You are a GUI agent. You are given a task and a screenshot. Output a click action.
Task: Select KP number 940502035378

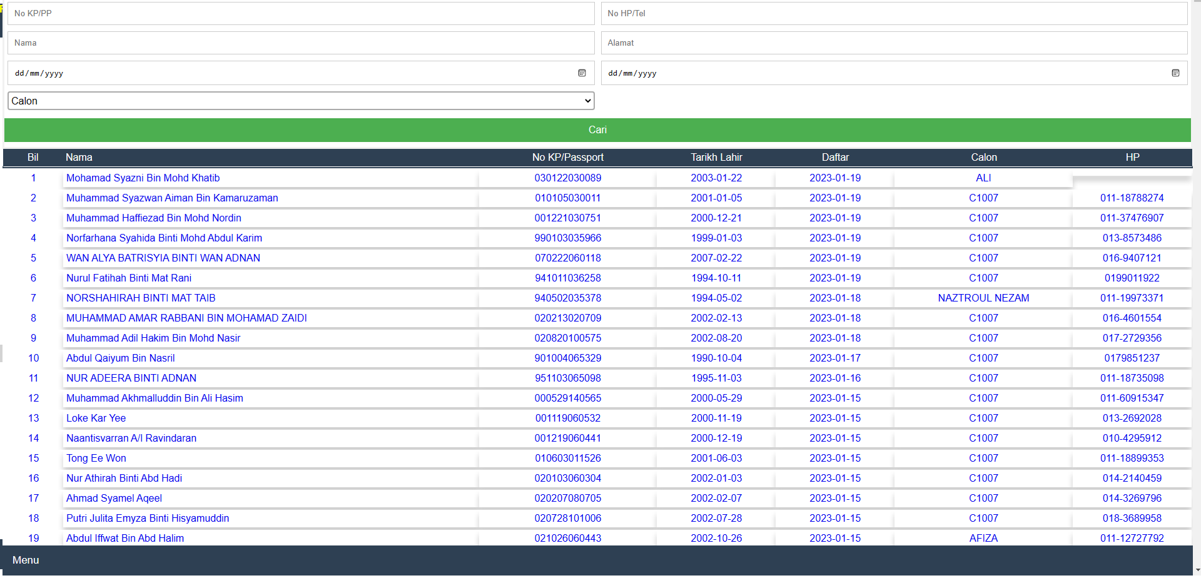click(567, 298)
